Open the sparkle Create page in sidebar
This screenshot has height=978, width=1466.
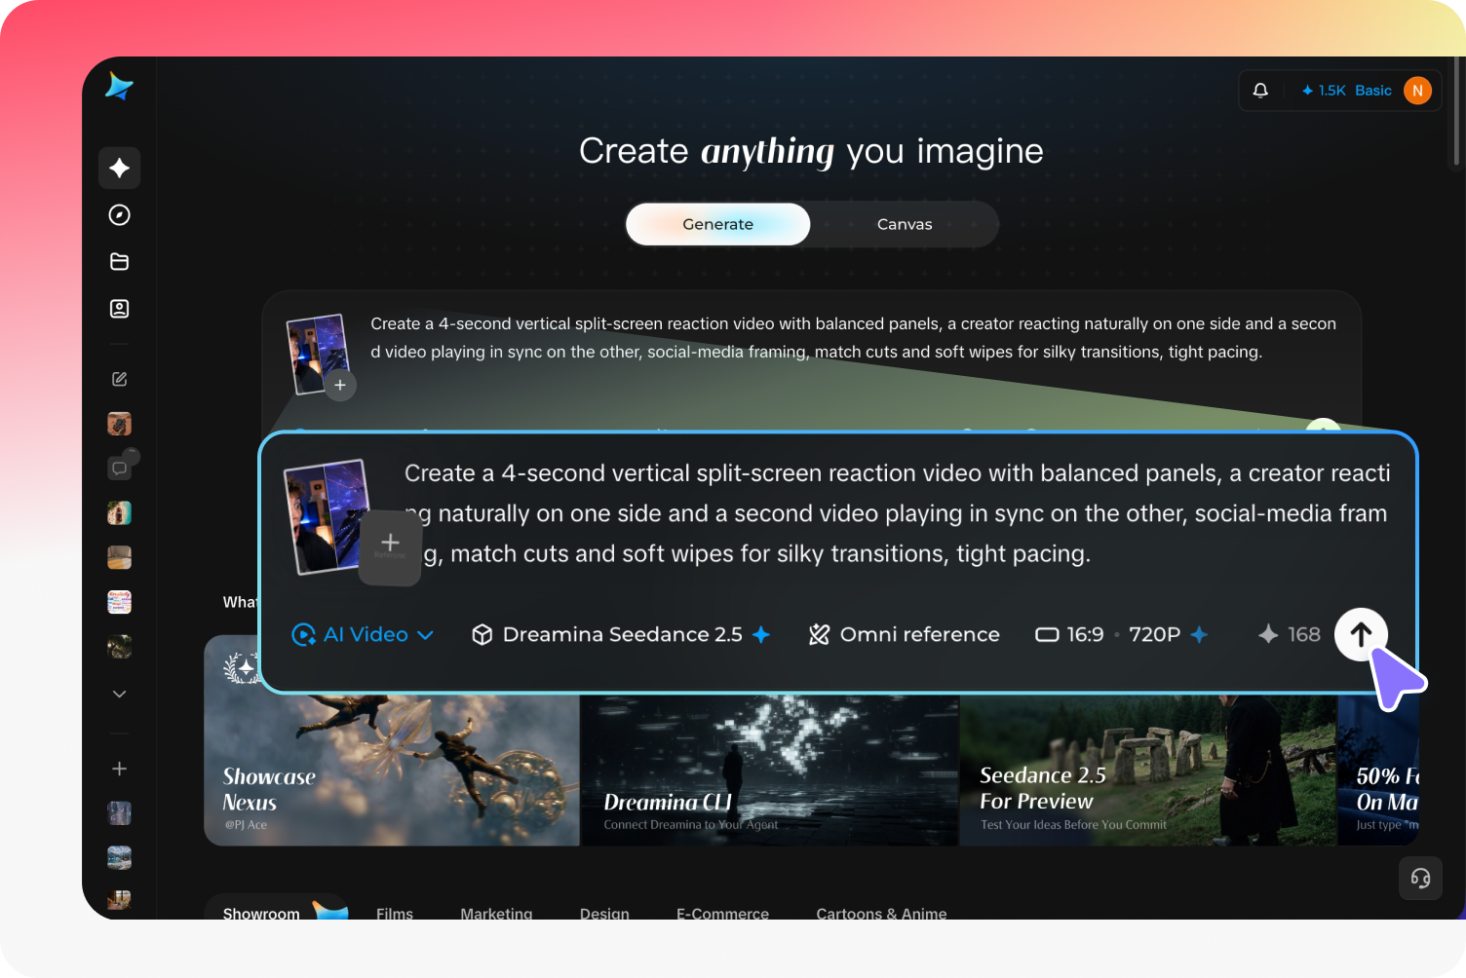tap(119, 169)
